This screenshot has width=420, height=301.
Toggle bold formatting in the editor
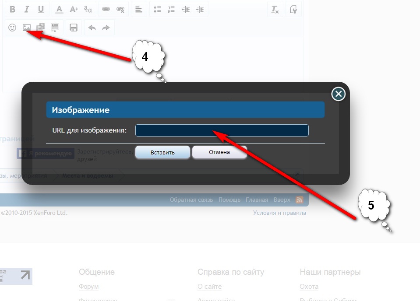coord(13,9)
